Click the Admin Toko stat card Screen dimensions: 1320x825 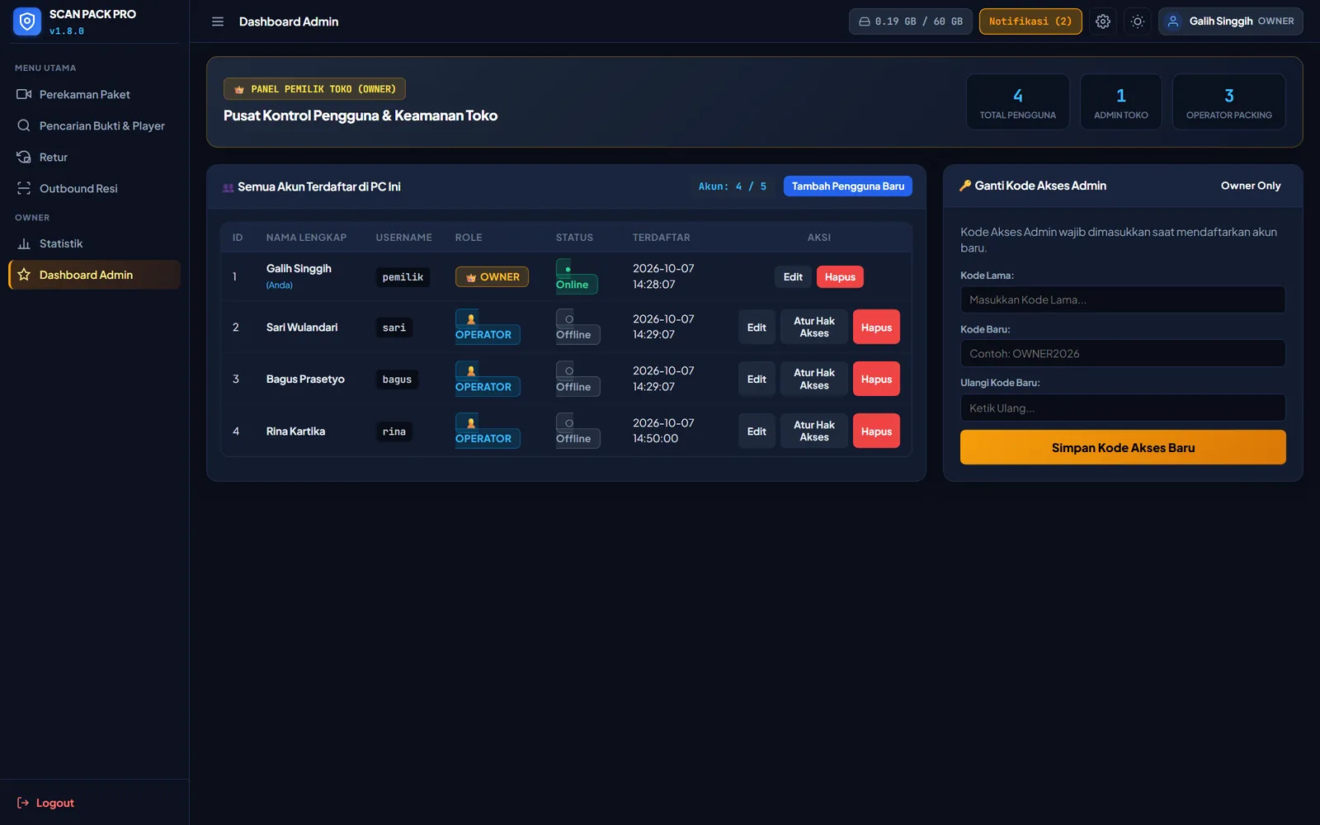(1120, 102)
